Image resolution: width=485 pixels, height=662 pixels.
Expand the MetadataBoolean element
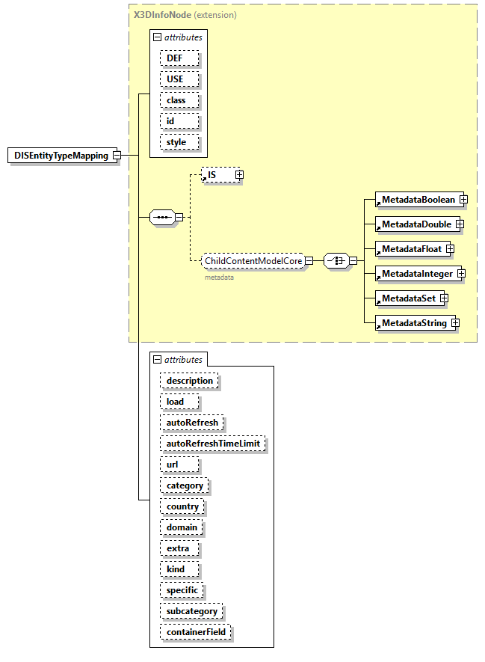pyautogui.click(x=463, y=200)
